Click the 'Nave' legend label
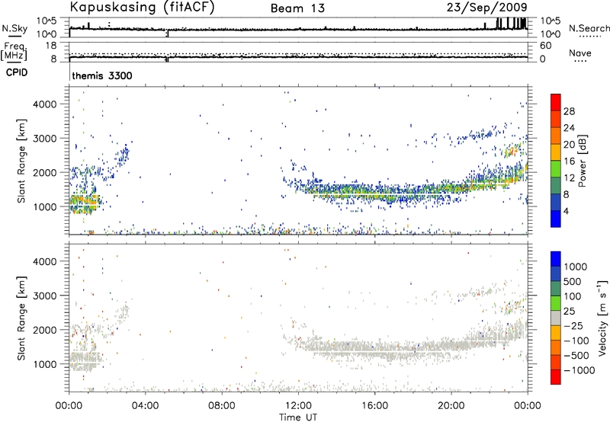610x422 pixels. [579, 53]
